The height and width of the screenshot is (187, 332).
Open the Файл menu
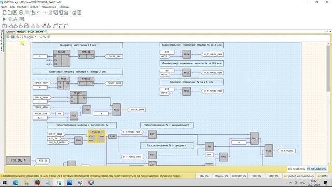click(4, 7)
